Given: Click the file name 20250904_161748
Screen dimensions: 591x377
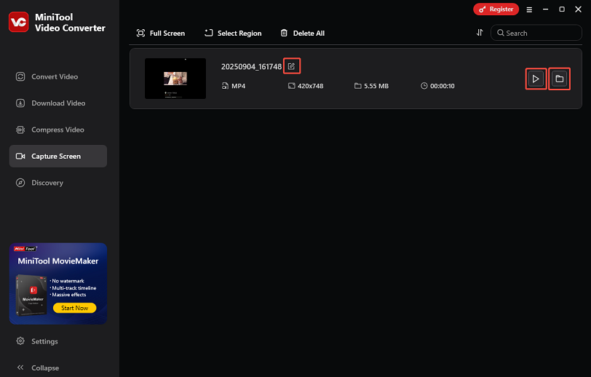Looking at the screenshot, I should coord(251,67).
